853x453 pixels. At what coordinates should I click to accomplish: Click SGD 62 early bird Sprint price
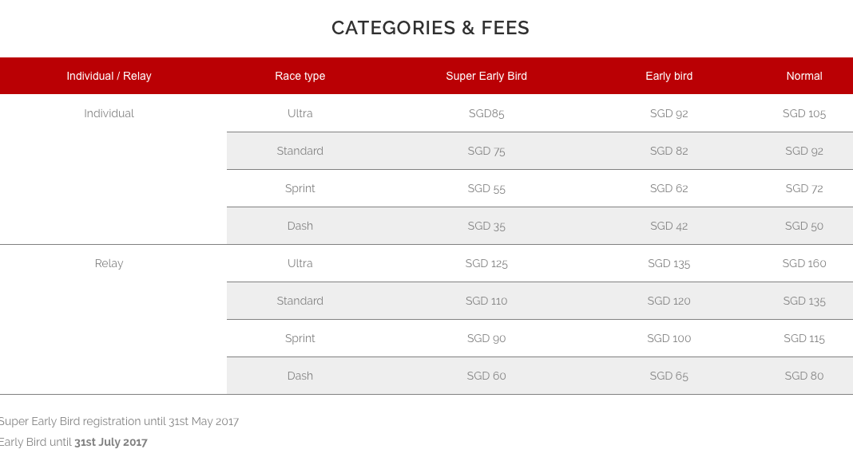(x=669, y=188)
